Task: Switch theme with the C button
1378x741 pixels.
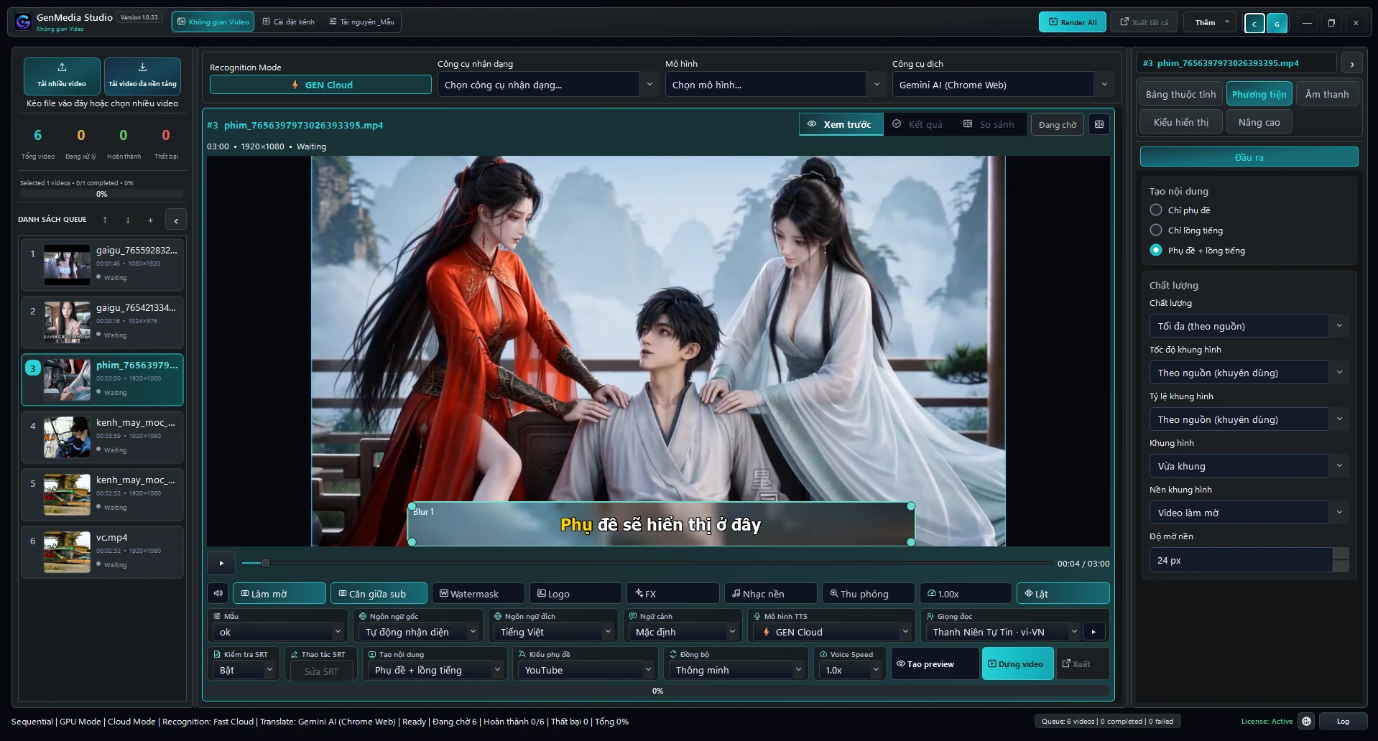Action: point(1254,23)
